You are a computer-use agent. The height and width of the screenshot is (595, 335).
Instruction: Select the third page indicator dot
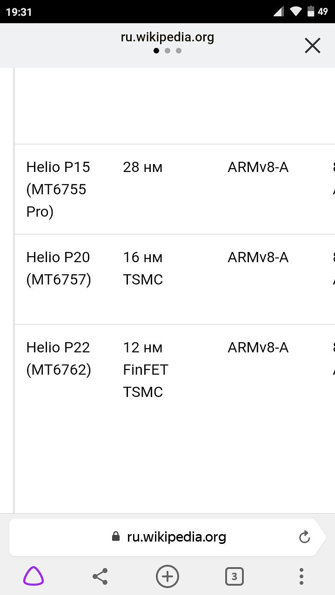coord(179,51)
